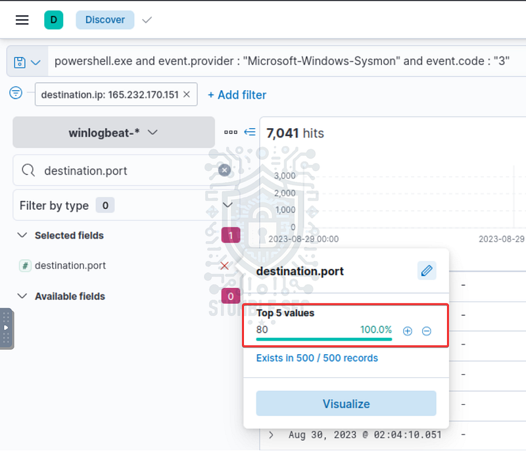Select destination.port in Selected fields
The width and height of the screenshot is (526, 466).
point(70,266)
